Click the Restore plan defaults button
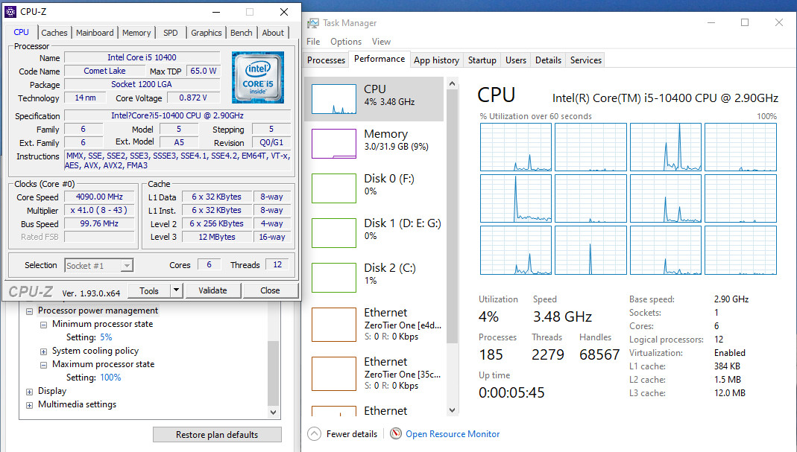Image resolution: width=797 pixels, height=452 pixels. click(x=217, y=435)
